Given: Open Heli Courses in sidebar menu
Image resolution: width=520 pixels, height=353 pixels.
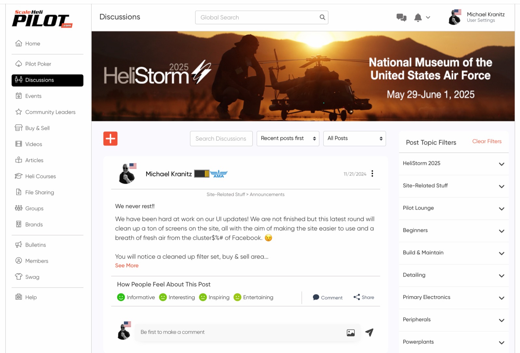Looking at the screenshot, I should click(x=47, y=176).
